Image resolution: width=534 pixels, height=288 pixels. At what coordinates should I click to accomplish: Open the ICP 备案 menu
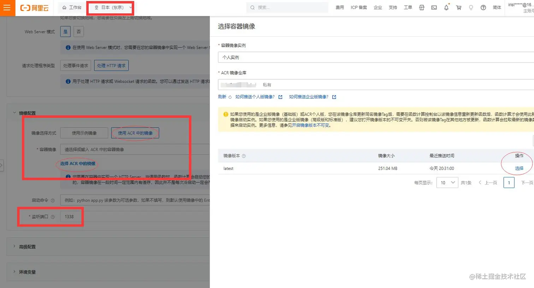coord(359,7)
